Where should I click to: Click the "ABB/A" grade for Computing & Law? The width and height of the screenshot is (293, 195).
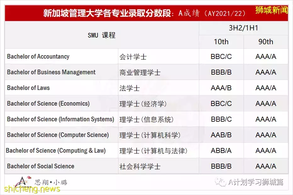click(221, 150)
